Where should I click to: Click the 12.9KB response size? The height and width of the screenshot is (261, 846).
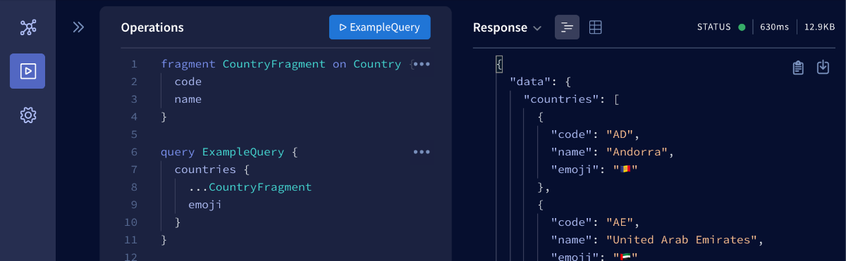[819, 27]
